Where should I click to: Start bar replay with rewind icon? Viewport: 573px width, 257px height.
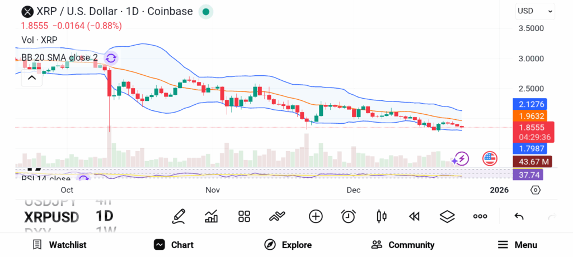click(x=414, y=216)
